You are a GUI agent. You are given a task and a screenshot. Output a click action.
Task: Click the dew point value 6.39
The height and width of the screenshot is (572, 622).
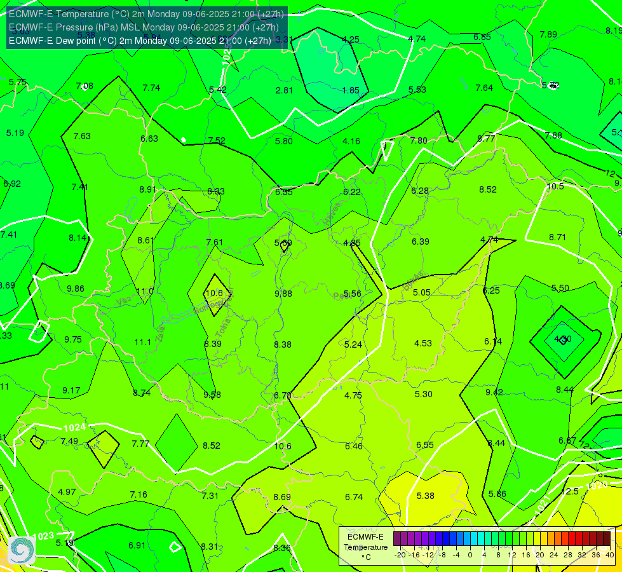coord(420,242)
